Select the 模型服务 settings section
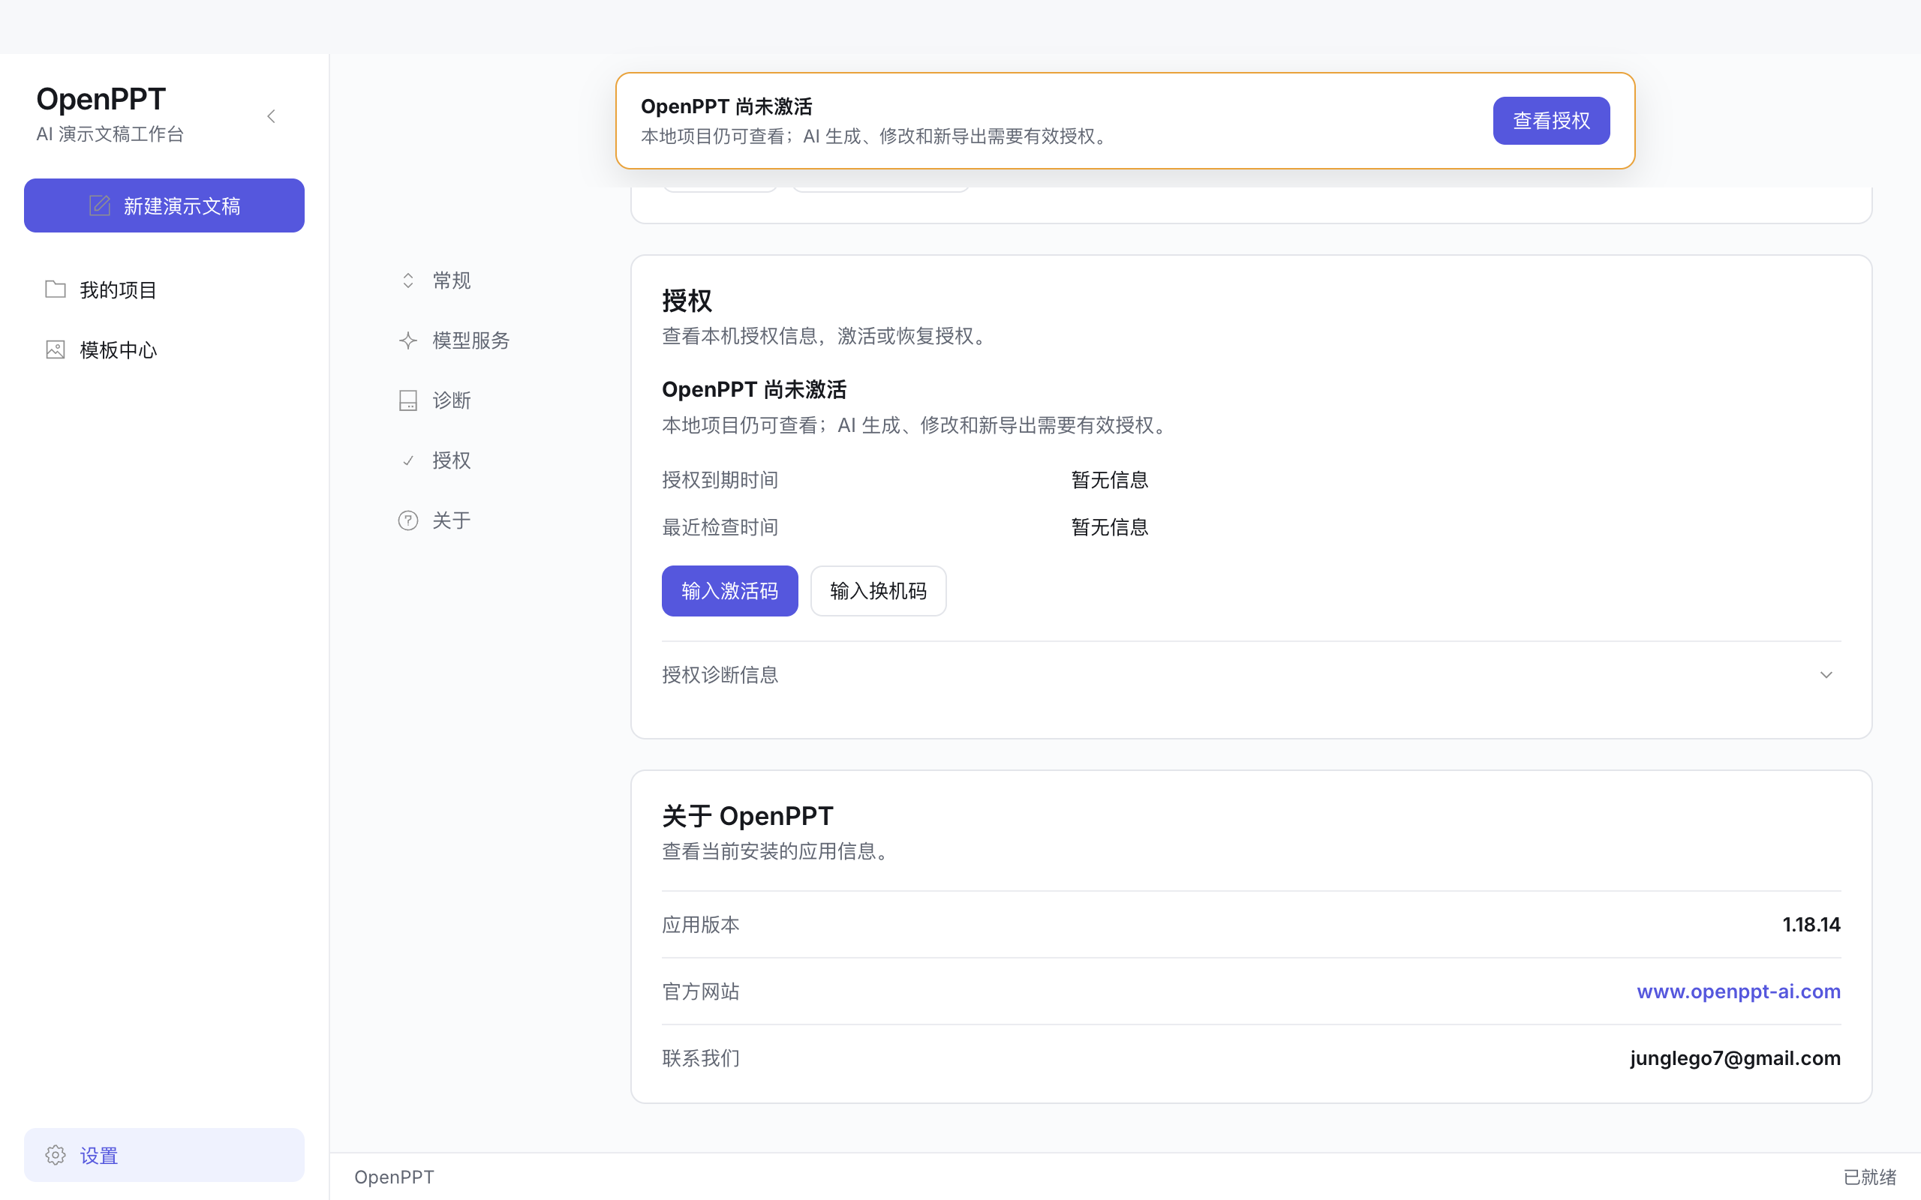Screen dimensions: 1921x1200 (471, 340)
